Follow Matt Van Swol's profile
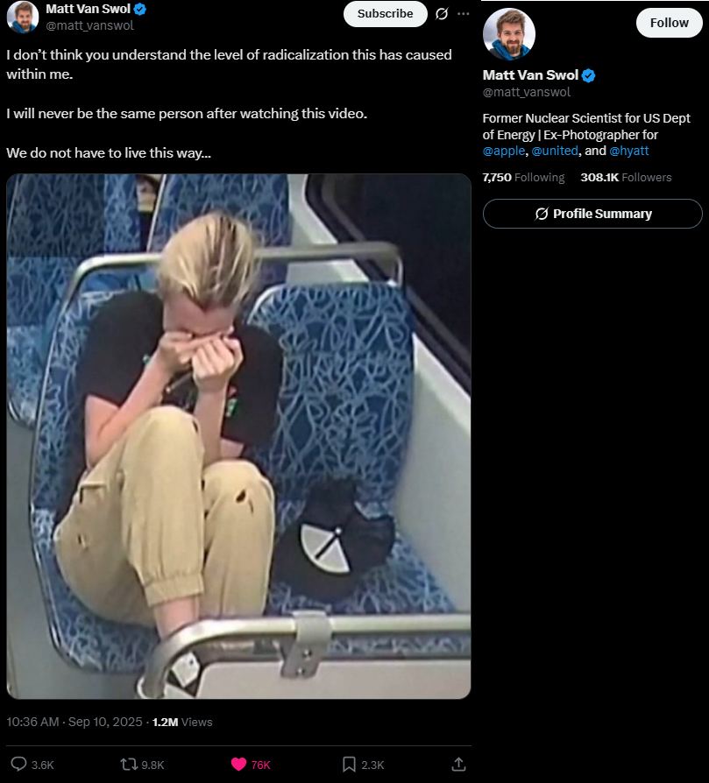Image resolution: width=709 pixels, height=783 pixels. 669,23
